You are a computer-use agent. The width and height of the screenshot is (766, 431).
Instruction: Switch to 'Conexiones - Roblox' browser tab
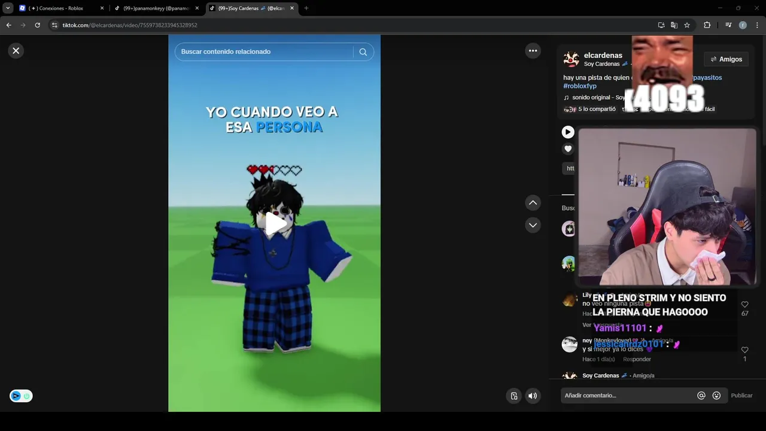click(x=61, y=8)
